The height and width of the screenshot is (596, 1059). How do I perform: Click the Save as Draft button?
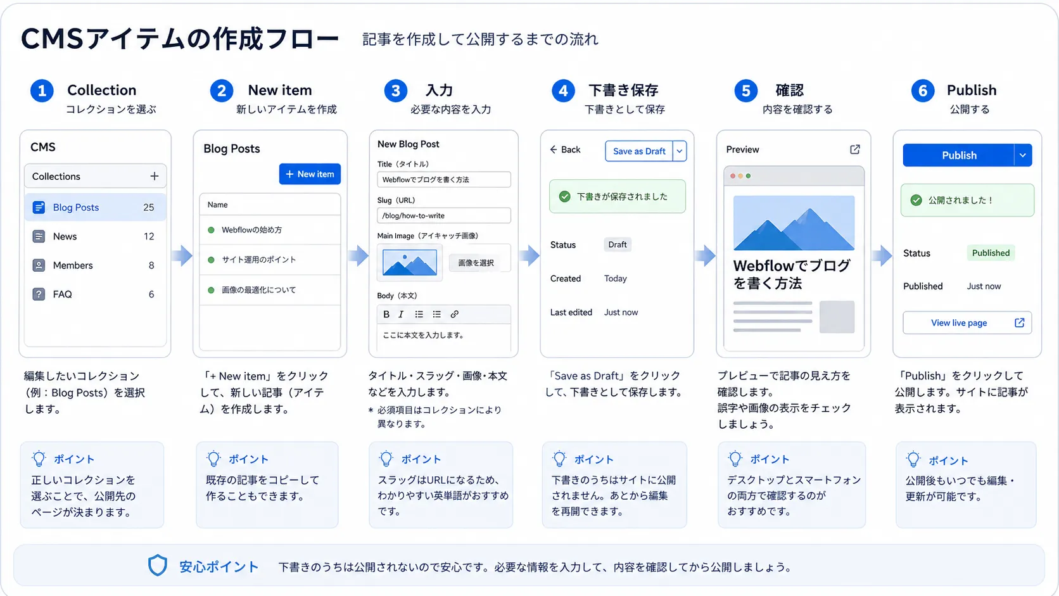[x=639, y=151]
